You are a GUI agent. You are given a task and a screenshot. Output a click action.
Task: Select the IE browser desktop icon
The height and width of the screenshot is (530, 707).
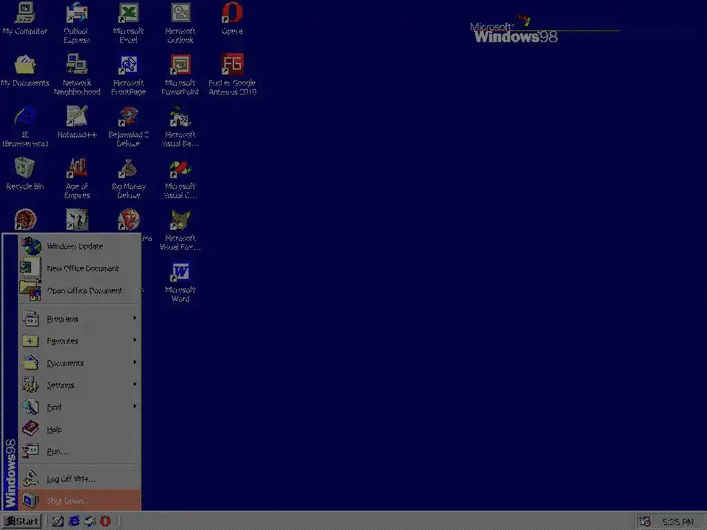tap(25, 127)
